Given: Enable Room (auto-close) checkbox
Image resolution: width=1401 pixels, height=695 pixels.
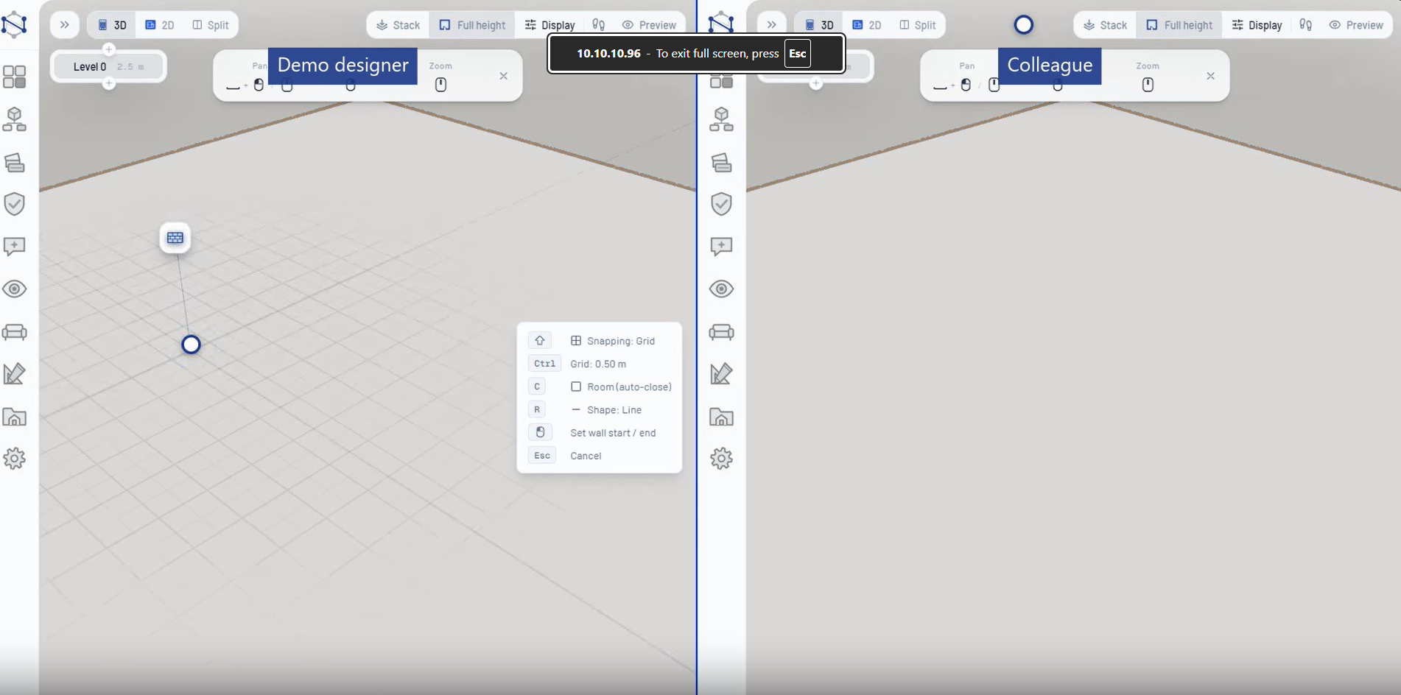Looking at the screenshot, I should point(576,387).
